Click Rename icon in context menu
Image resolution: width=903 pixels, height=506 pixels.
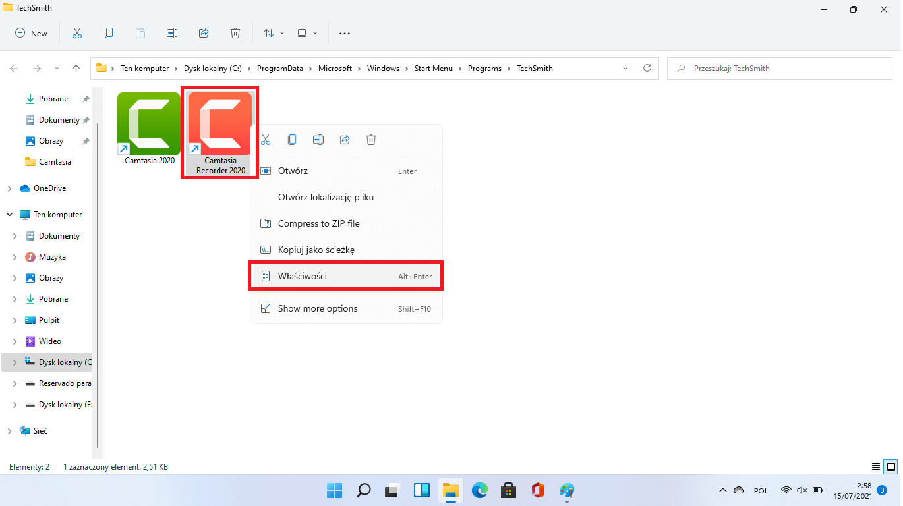[x=318, y=140]
